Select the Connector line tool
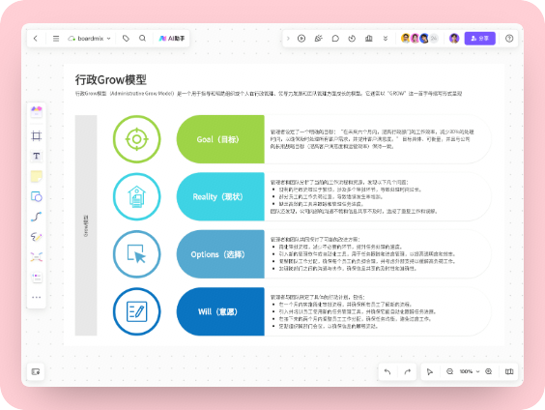Image resolution: width=545 pixels, height=410 pixels. pos(37,217)
